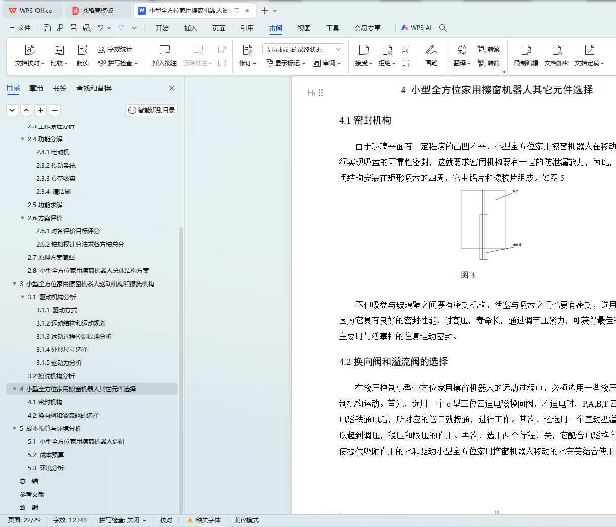This screenshot has width=616, height=527.
Task: Collapse the 2.6 方案评价 outline node
Action: coord(22,218)
